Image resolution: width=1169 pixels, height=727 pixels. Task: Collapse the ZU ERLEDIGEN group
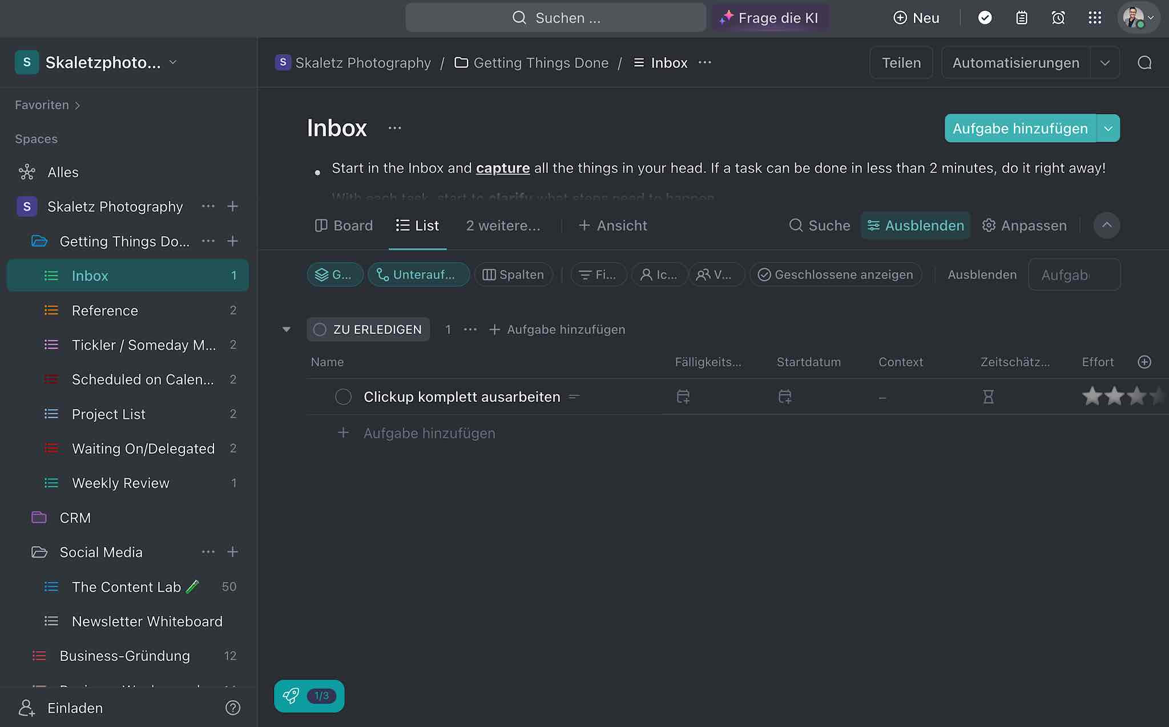[x=287, y=329]
